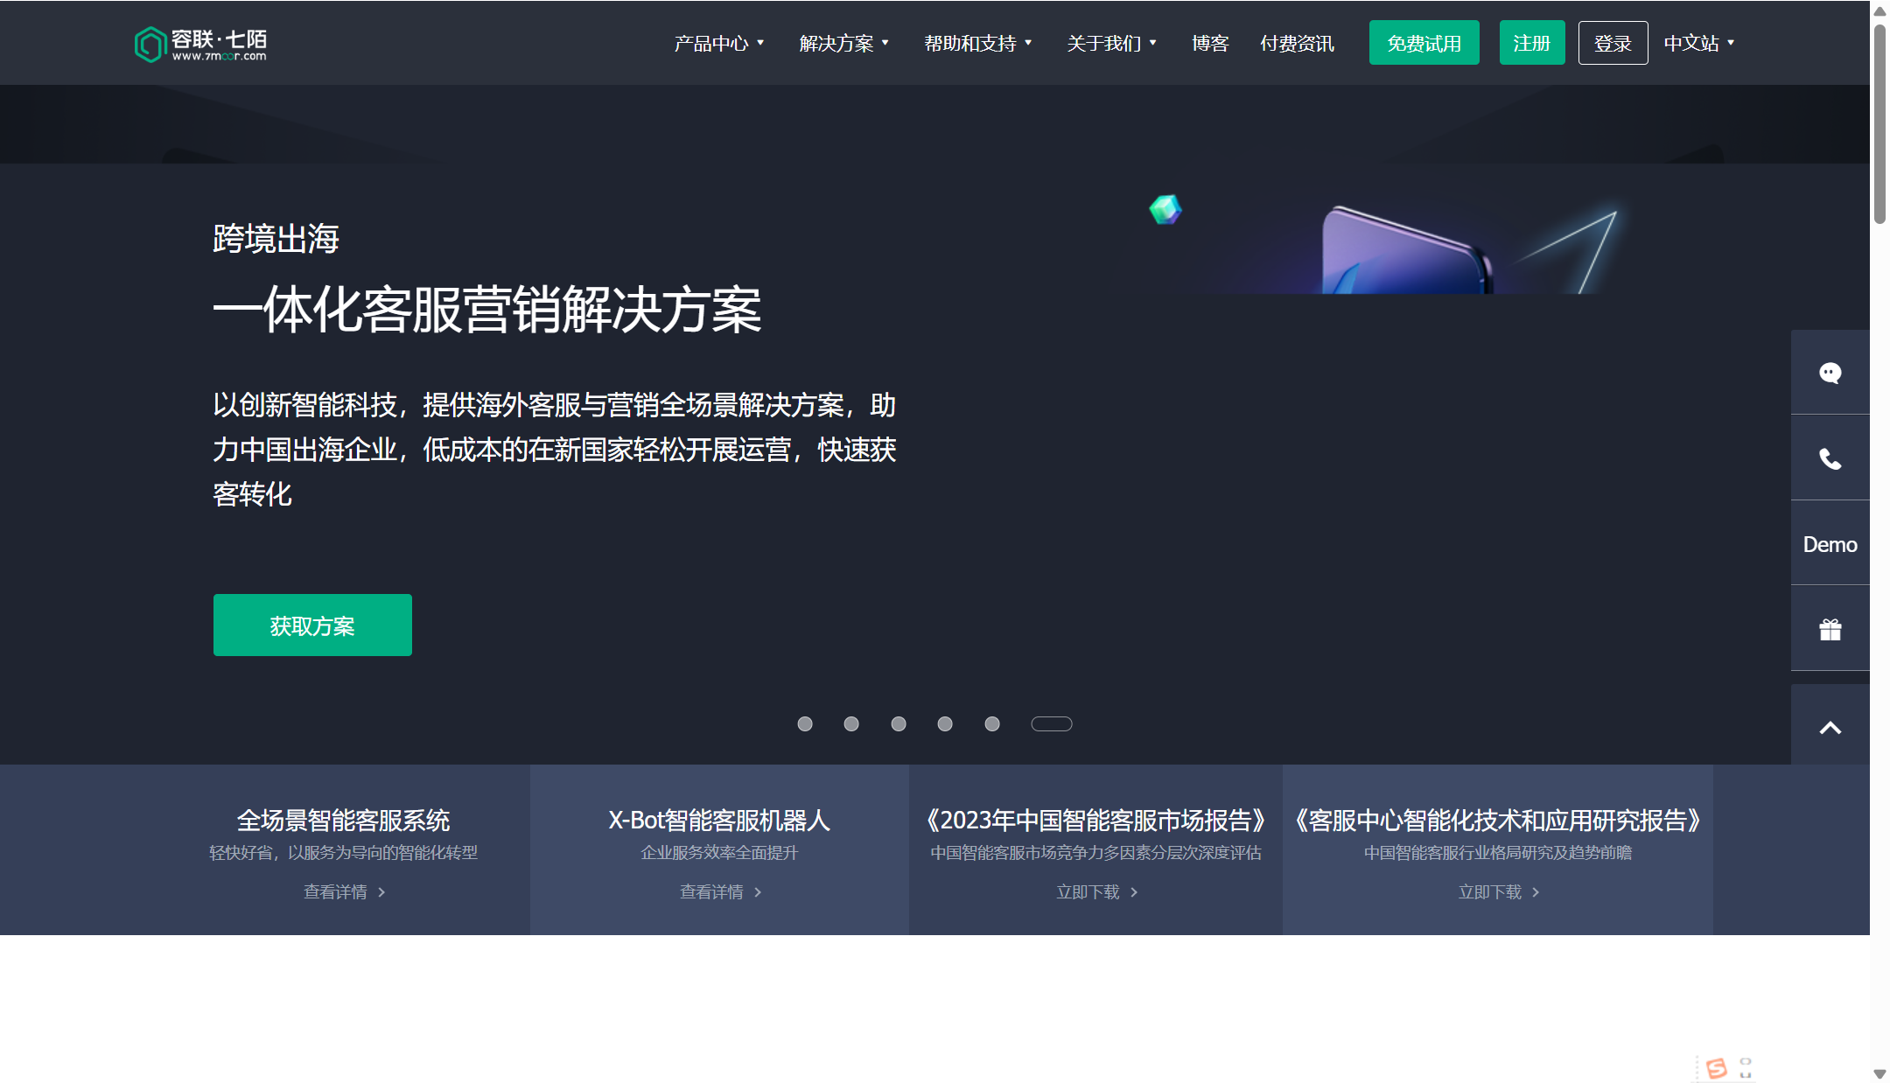
Task: Select the fifth carousel dot
Action: click(x=991, y=723)
